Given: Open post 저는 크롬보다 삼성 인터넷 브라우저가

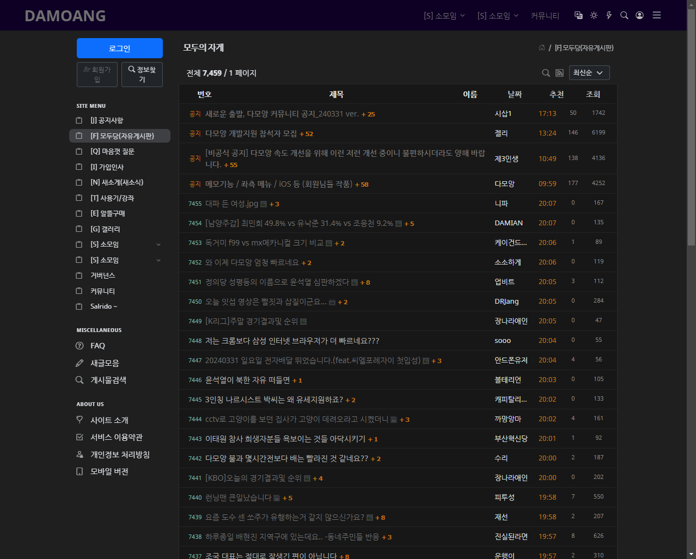Looking at the screenshot, I should [x=292, y=341].
